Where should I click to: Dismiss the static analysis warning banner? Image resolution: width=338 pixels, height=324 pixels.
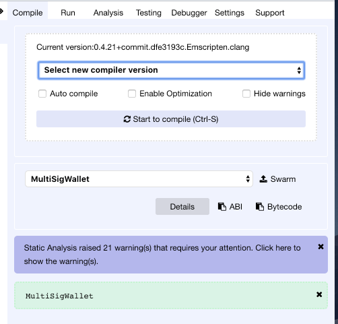tap(320, 247)
